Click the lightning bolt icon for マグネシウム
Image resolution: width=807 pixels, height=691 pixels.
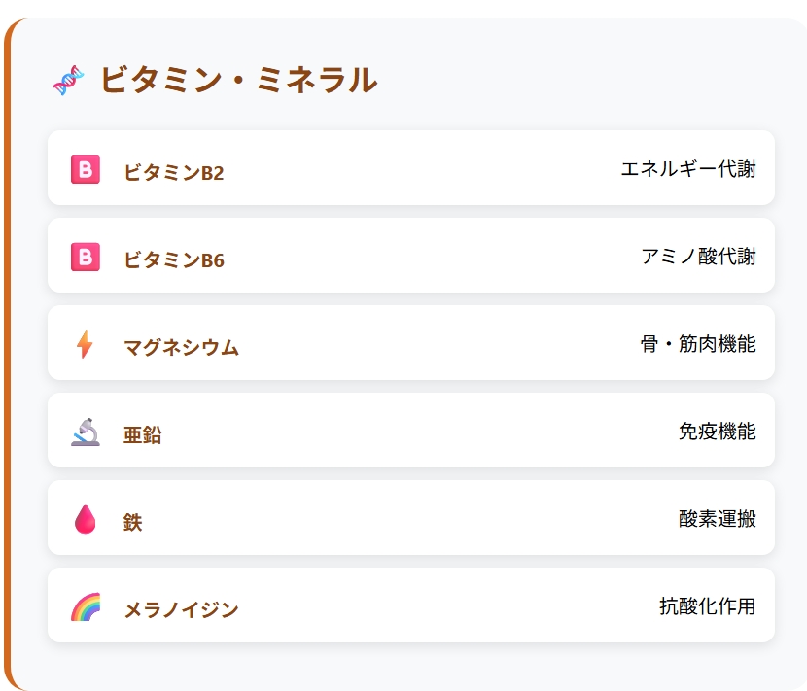click(x=85, y=344)
